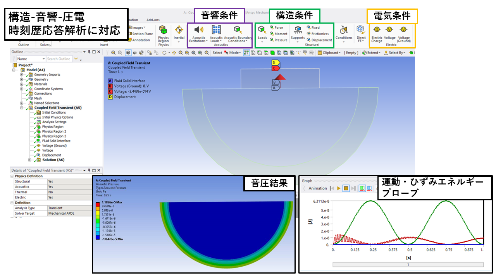Viewport: 496px width, 279px height.
Task: Expand the Materials tree node
Action: [22, 84]
